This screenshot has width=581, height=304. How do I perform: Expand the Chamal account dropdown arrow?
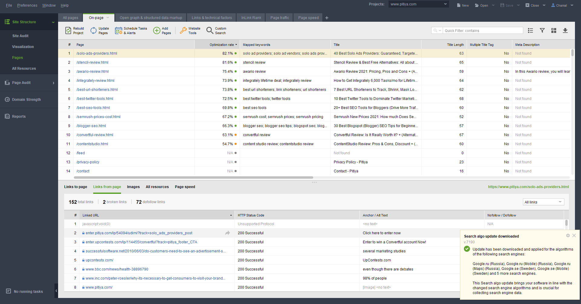coord(572,5)
